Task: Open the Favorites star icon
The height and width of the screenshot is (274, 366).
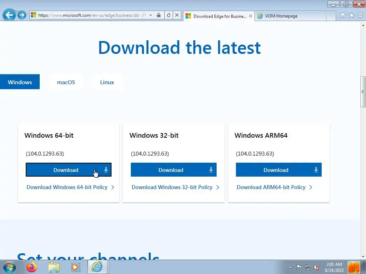Action: (x=351, y=15)
